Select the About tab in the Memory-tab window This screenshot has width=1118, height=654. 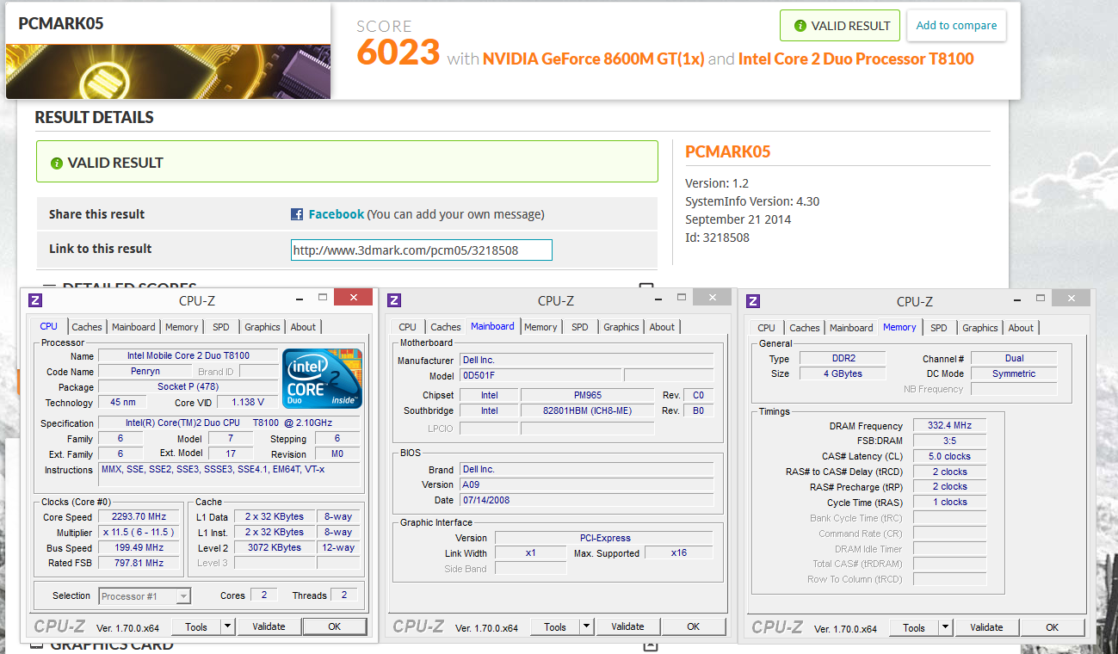pos(1021,328)
